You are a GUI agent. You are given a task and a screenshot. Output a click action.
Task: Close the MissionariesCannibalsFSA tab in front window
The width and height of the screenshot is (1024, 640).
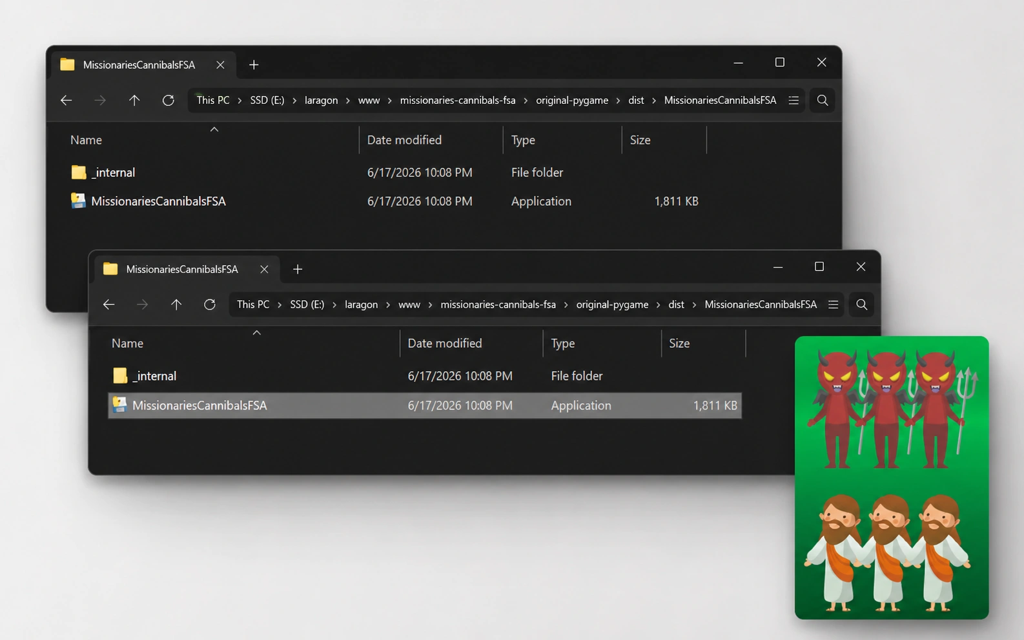point(264,269)
